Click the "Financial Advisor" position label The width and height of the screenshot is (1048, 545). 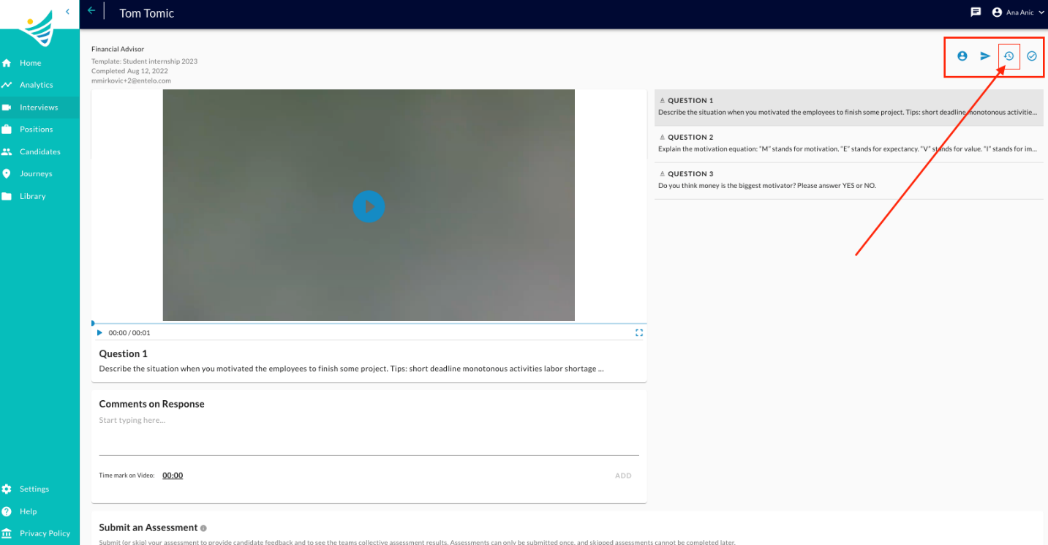point(118,49)
